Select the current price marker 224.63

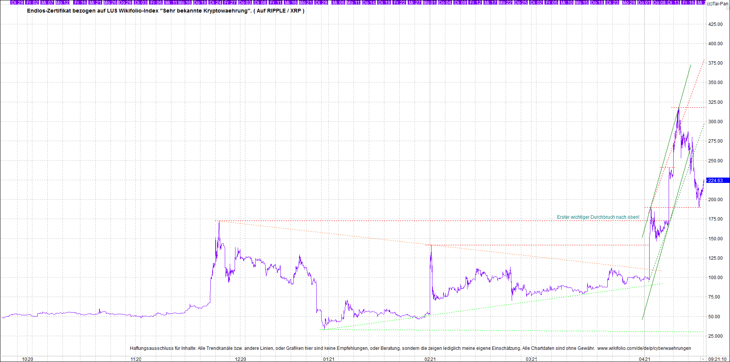coord(718,180)
